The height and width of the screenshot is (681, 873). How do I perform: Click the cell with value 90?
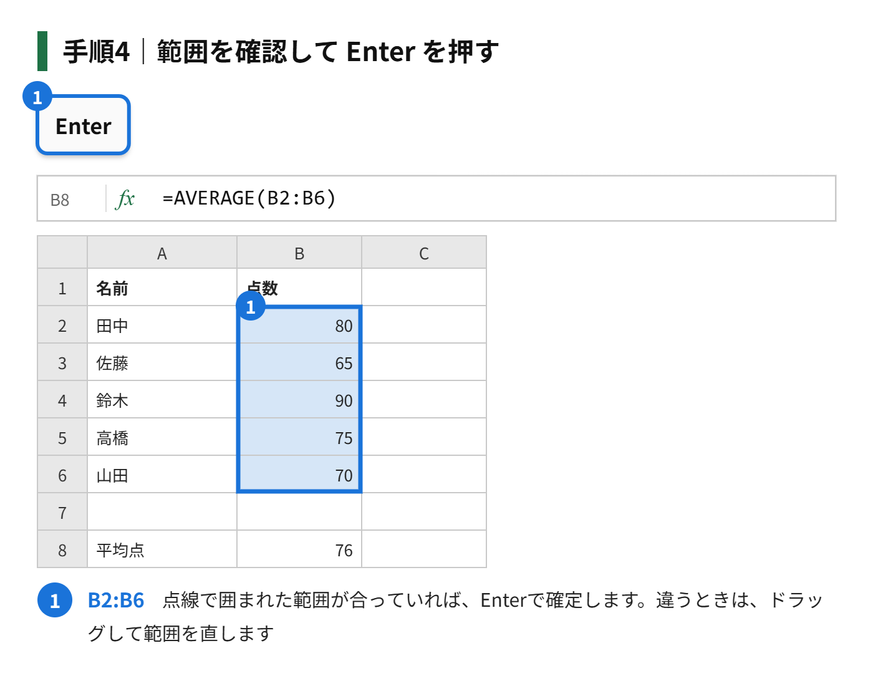point(299,400)
